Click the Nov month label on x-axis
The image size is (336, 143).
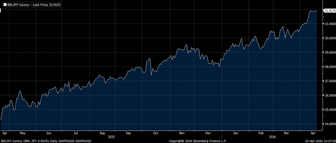point(182,133)
